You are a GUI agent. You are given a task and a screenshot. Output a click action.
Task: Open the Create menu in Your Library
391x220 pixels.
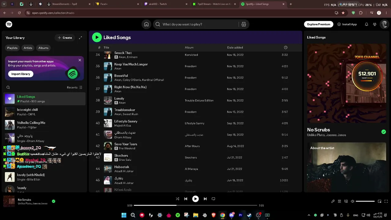(65, 38)
